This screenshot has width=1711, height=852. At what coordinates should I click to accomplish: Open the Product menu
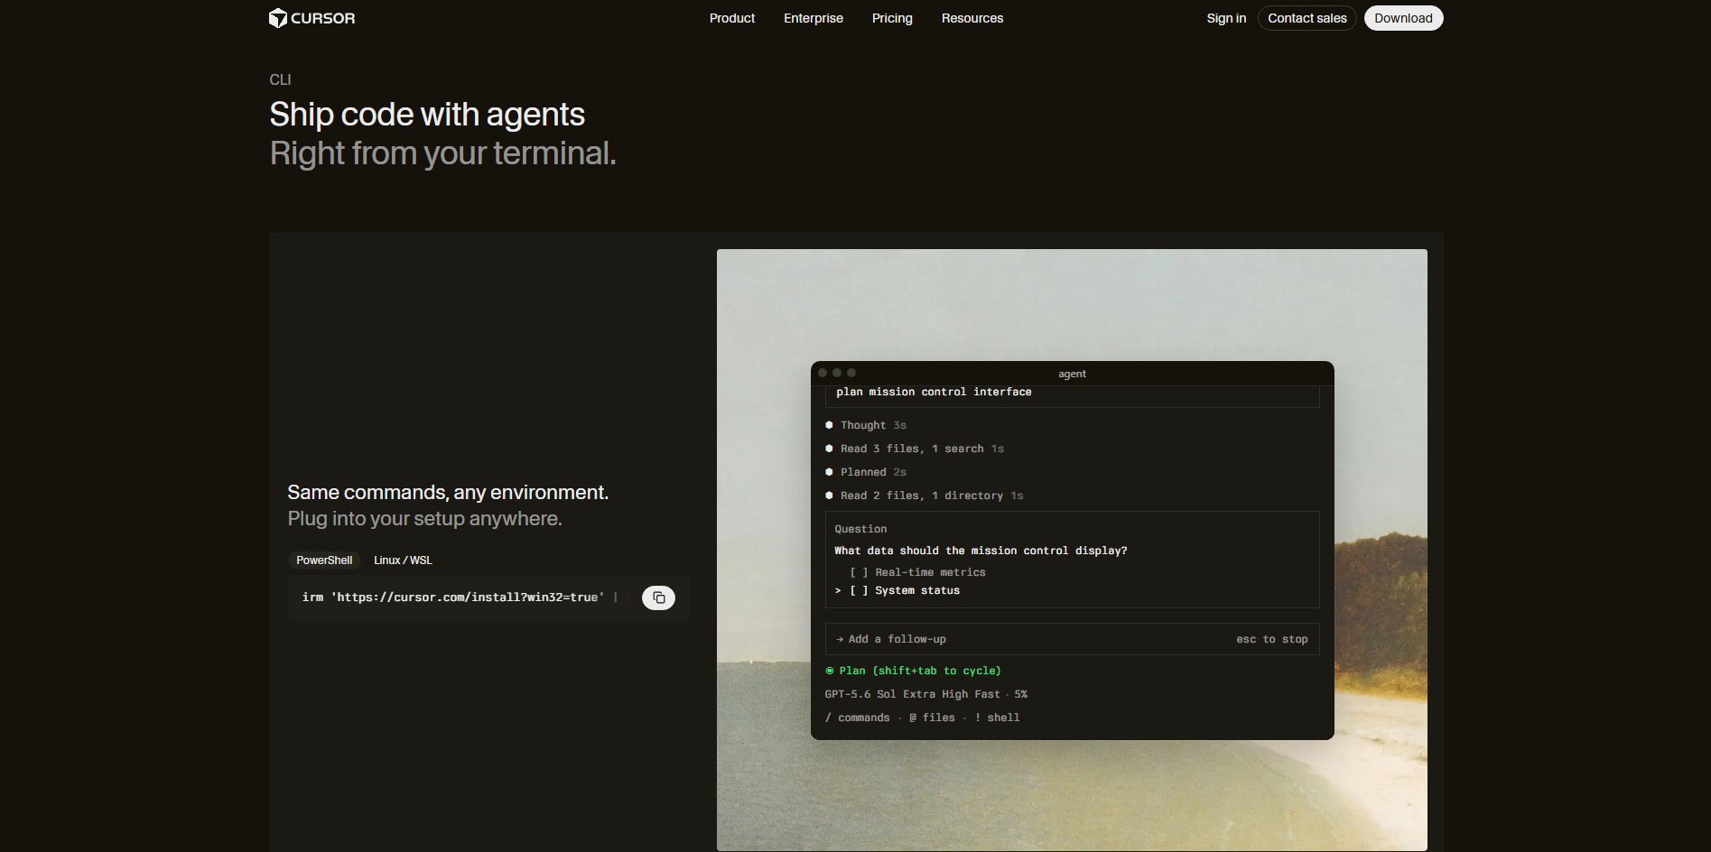tap(731, 18)
